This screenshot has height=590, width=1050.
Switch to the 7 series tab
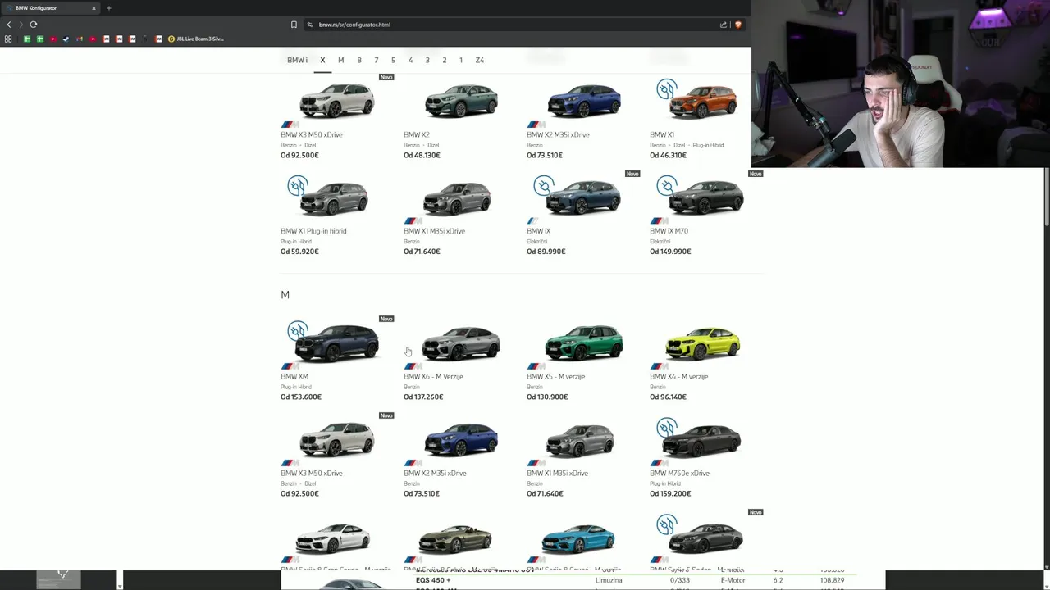(377, 60)
